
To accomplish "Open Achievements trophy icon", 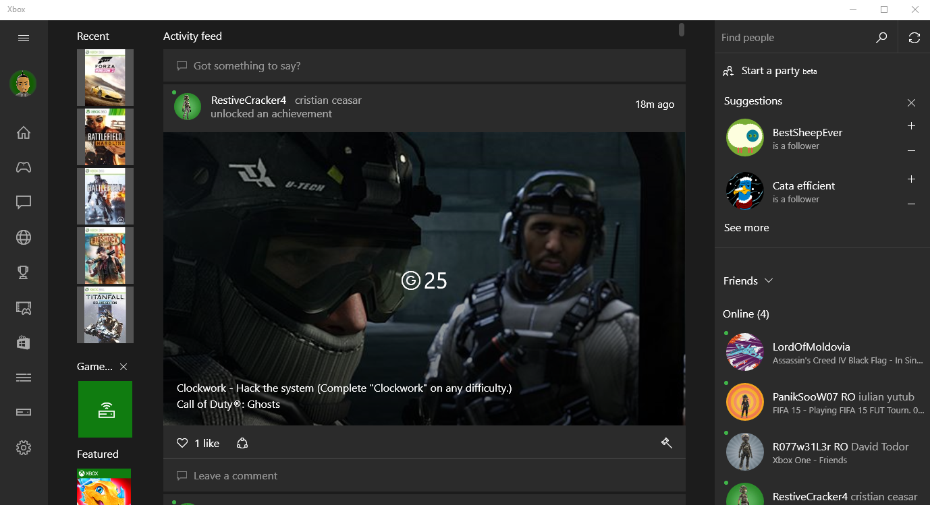I will pyautogui.click(x=24, y=272).
